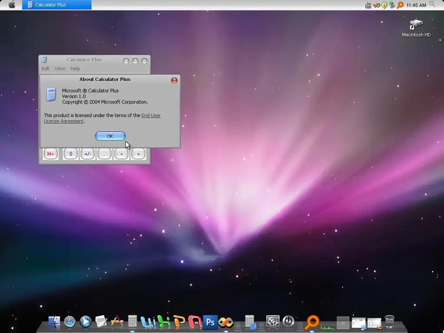Open the window thumbnail with network icon
Image resolution: width=444 pixels, height=333 pixels.
[x=359, y=323]
